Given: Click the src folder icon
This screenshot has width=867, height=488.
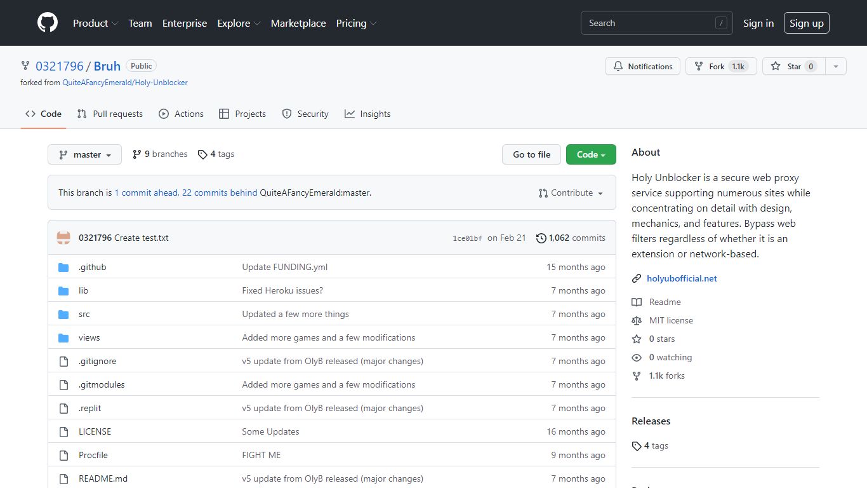Looking at the screenshot, I should (63, 314).
